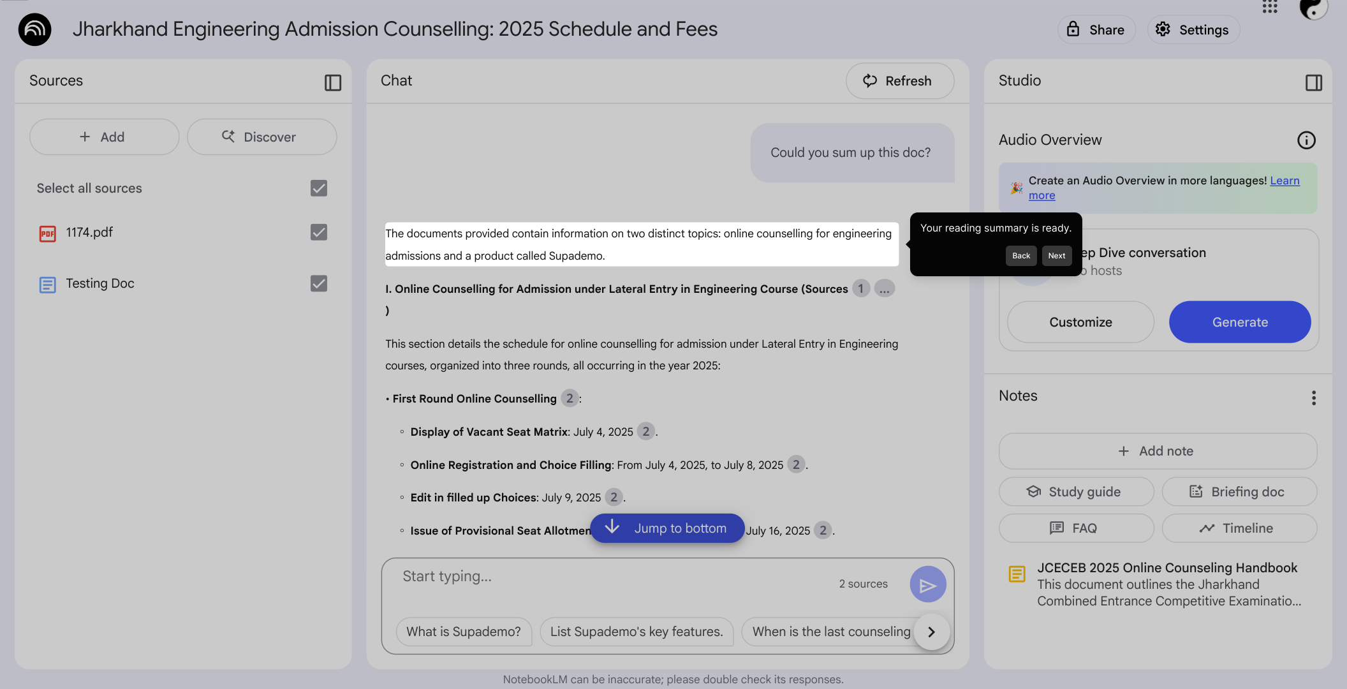Open citation 2 after Display of Vacant Seat Matrix
The width and height of the screenshot is (1347, 689).
[x=646, y=432]
